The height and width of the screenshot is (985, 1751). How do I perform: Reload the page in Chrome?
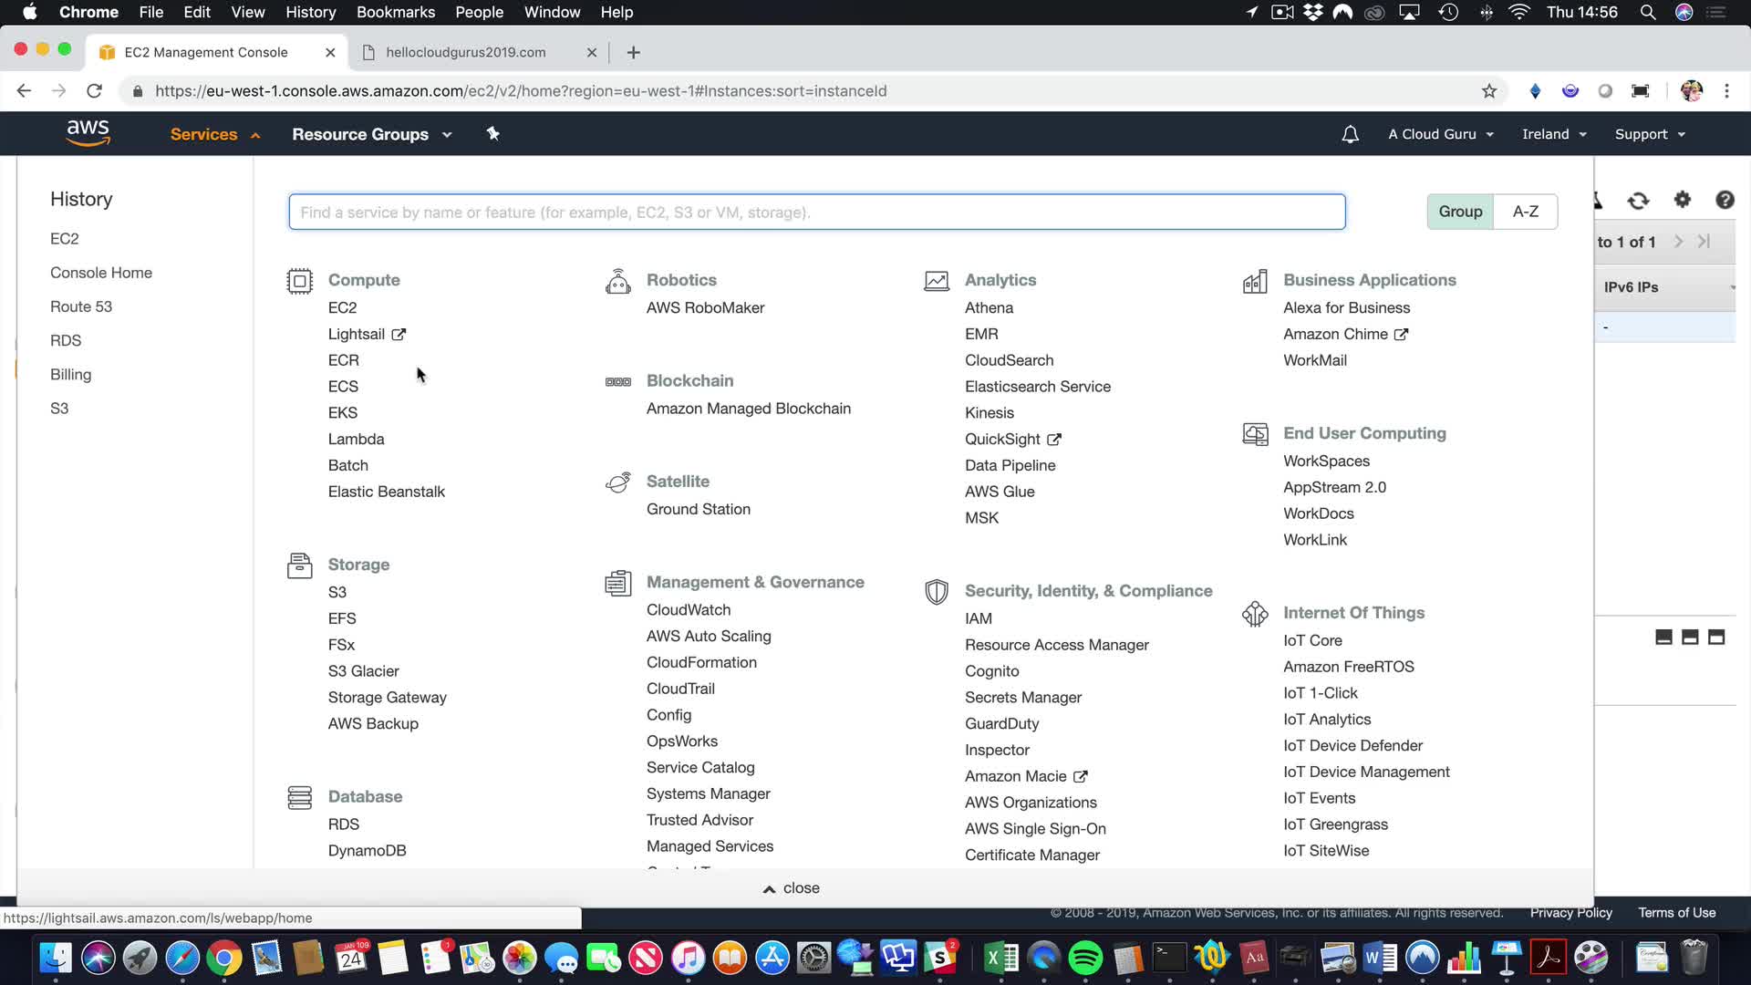pyautogui.click(x=94, y=91)
